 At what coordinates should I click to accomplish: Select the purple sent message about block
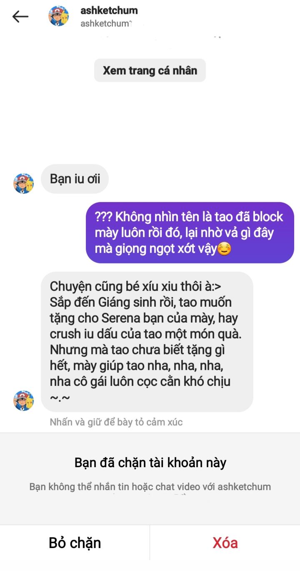(190, 233)
